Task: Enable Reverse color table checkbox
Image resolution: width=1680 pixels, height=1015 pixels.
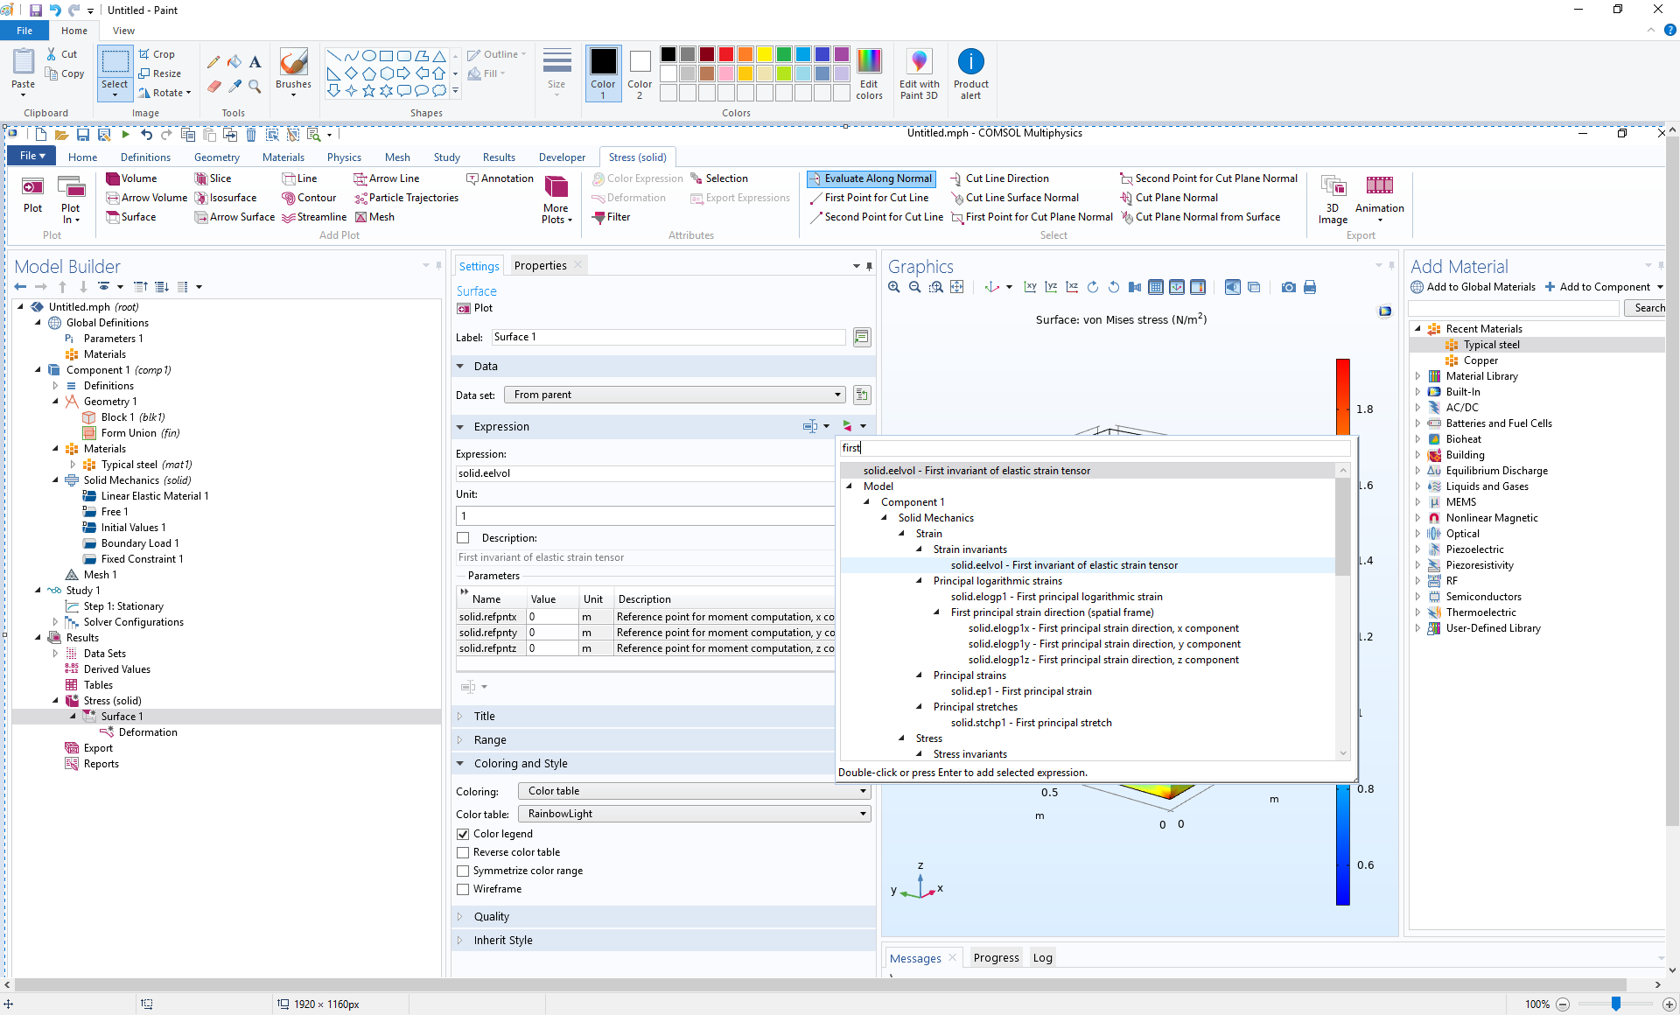Action: coord(463,852)
